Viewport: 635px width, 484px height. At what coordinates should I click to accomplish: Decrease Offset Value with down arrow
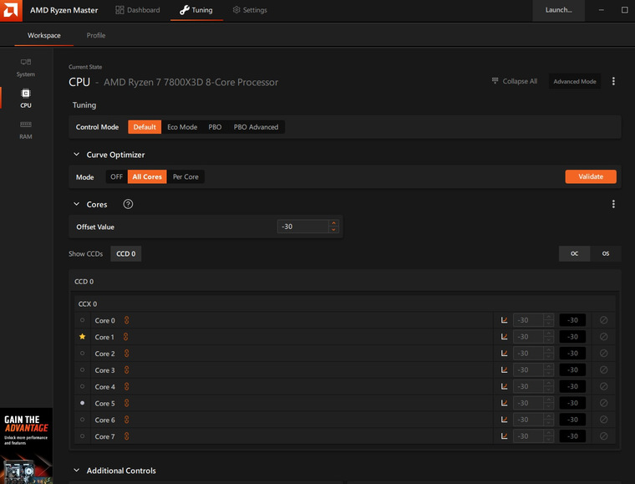point(333,230)
